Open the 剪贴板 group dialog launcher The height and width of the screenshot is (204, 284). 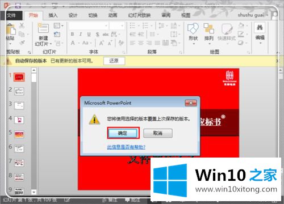pyautogui.click(x=30, y=52)
